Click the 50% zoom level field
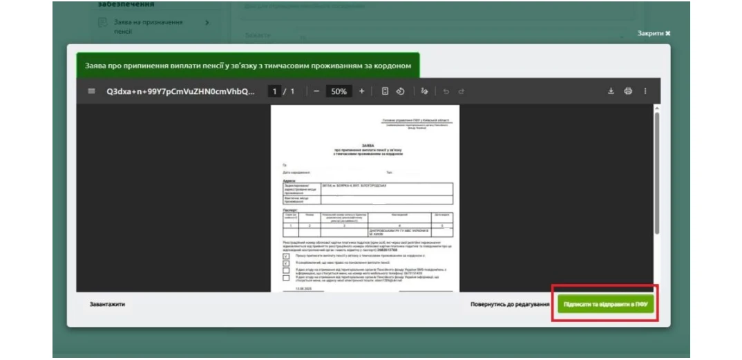This screenshot has width=742, height=360. click(x=338, y=91)
